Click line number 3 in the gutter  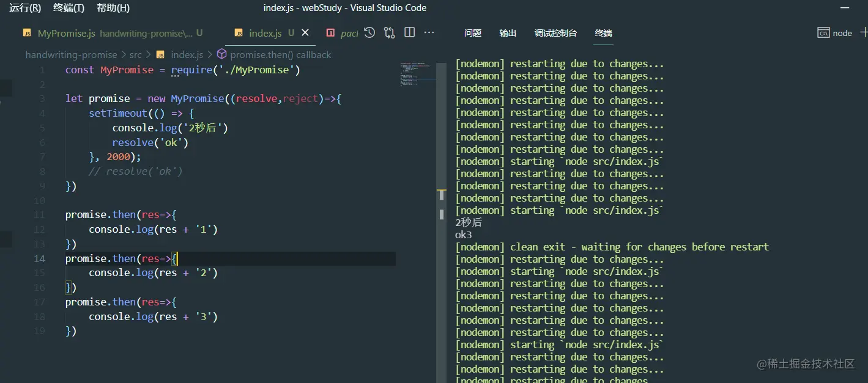[42, 98]
